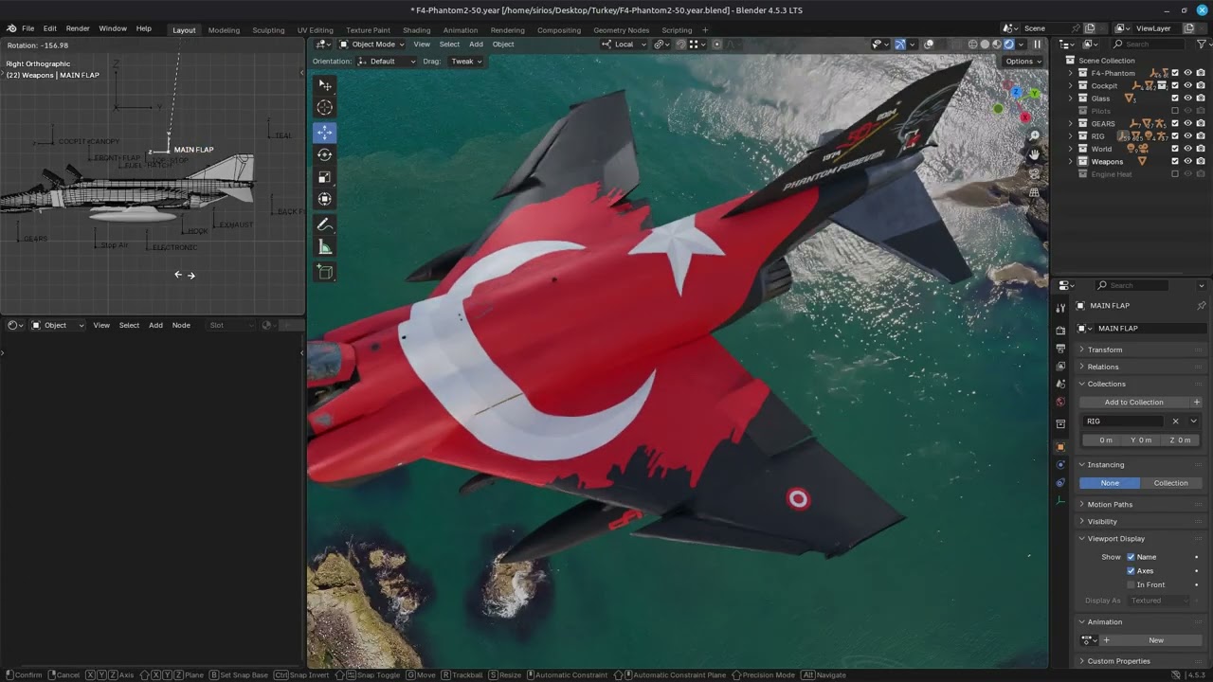Expand the Motion Paths panel

[x=1110, y=504]
